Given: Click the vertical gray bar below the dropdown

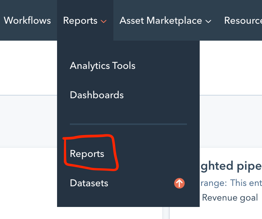Looking at the screenshot, I should [166, 213].
